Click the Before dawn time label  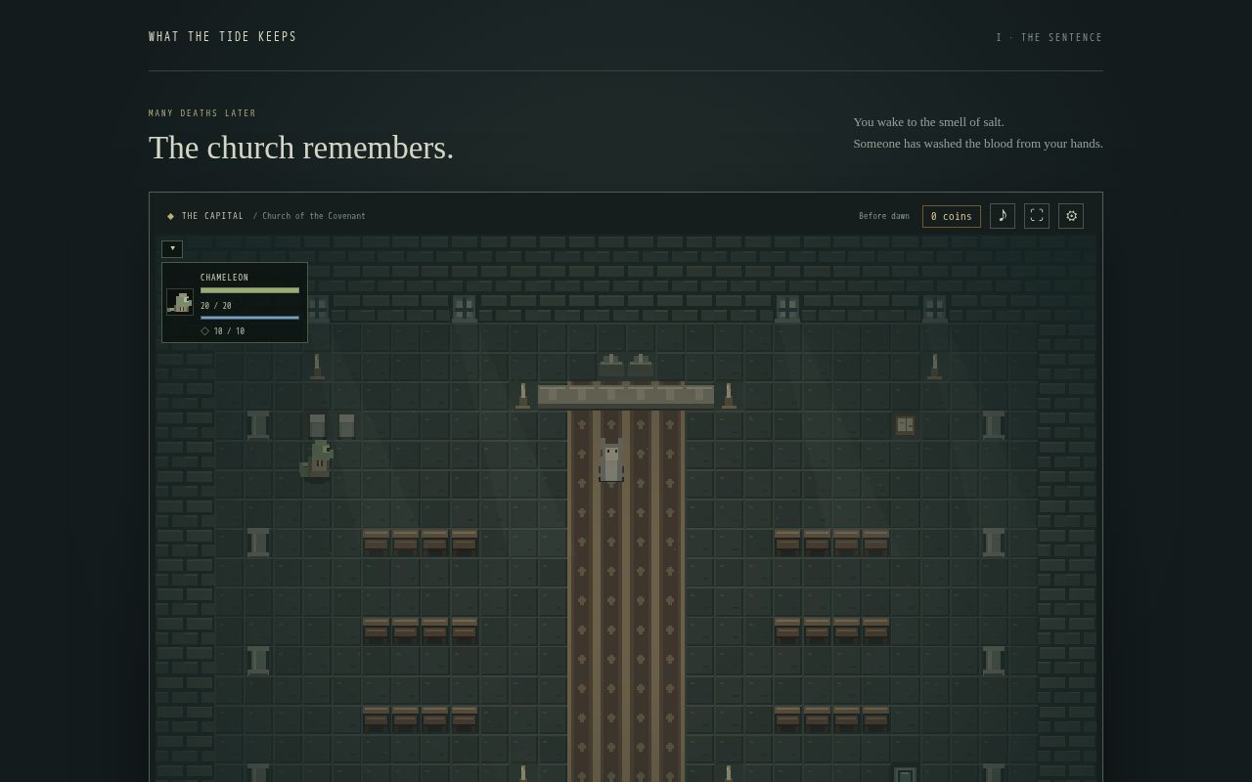pyautogui.click(x=884, y=216)
